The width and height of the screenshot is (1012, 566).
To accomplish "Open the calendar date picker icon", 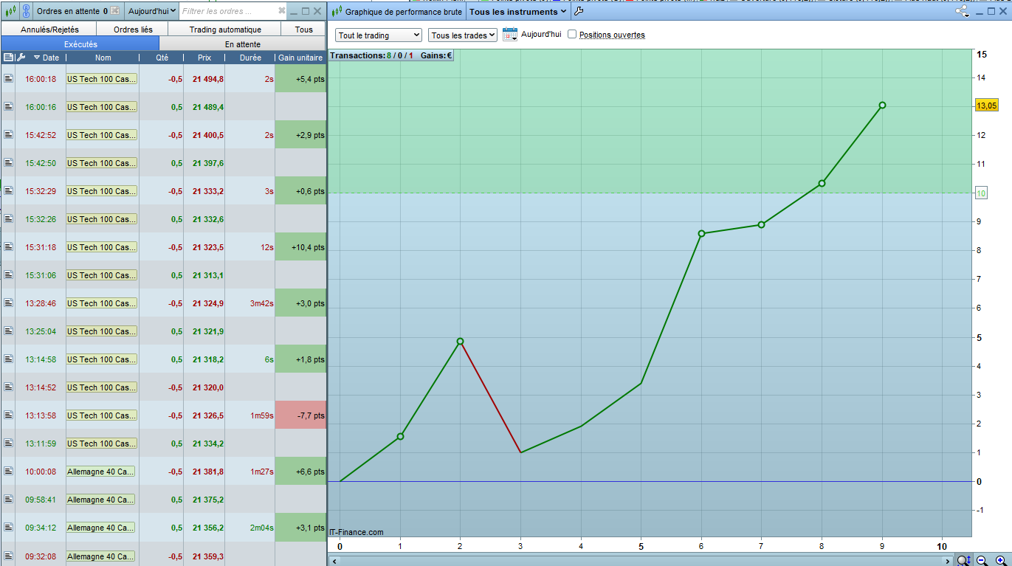I will (510, 35).
